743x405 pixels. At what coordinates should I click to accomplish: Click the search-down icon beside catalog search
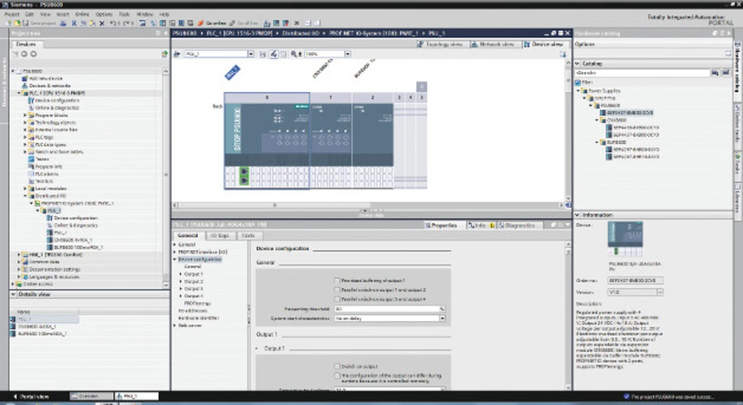[715, 74]
